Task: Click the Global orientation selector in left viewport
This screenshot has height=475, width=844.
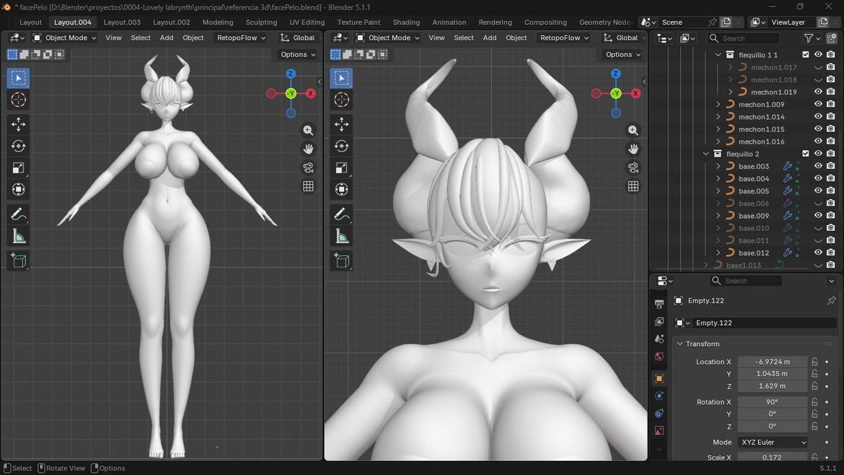Action: point(298,38)
